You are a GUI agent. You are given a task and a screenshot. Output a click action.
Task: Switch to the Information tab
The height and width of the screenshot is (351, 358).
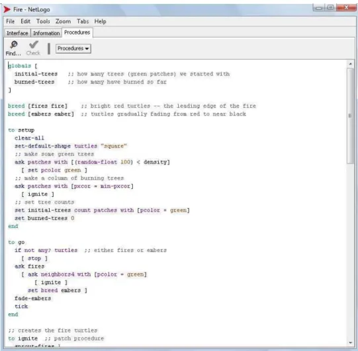coord(46,33)
